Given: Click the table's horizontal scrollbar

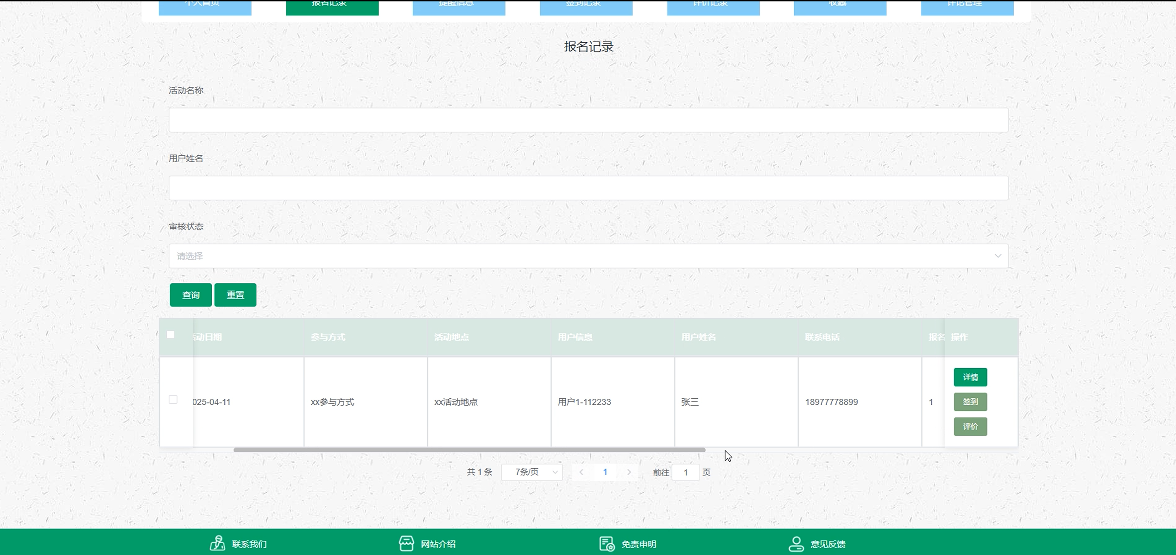Looking at the screenshot, I should pyautogui.click(x=469, y=450).
